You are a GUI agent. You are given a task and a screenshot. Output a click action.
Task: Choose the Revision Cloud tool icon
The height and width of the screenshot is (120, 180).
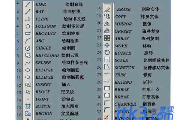[28, 55]
